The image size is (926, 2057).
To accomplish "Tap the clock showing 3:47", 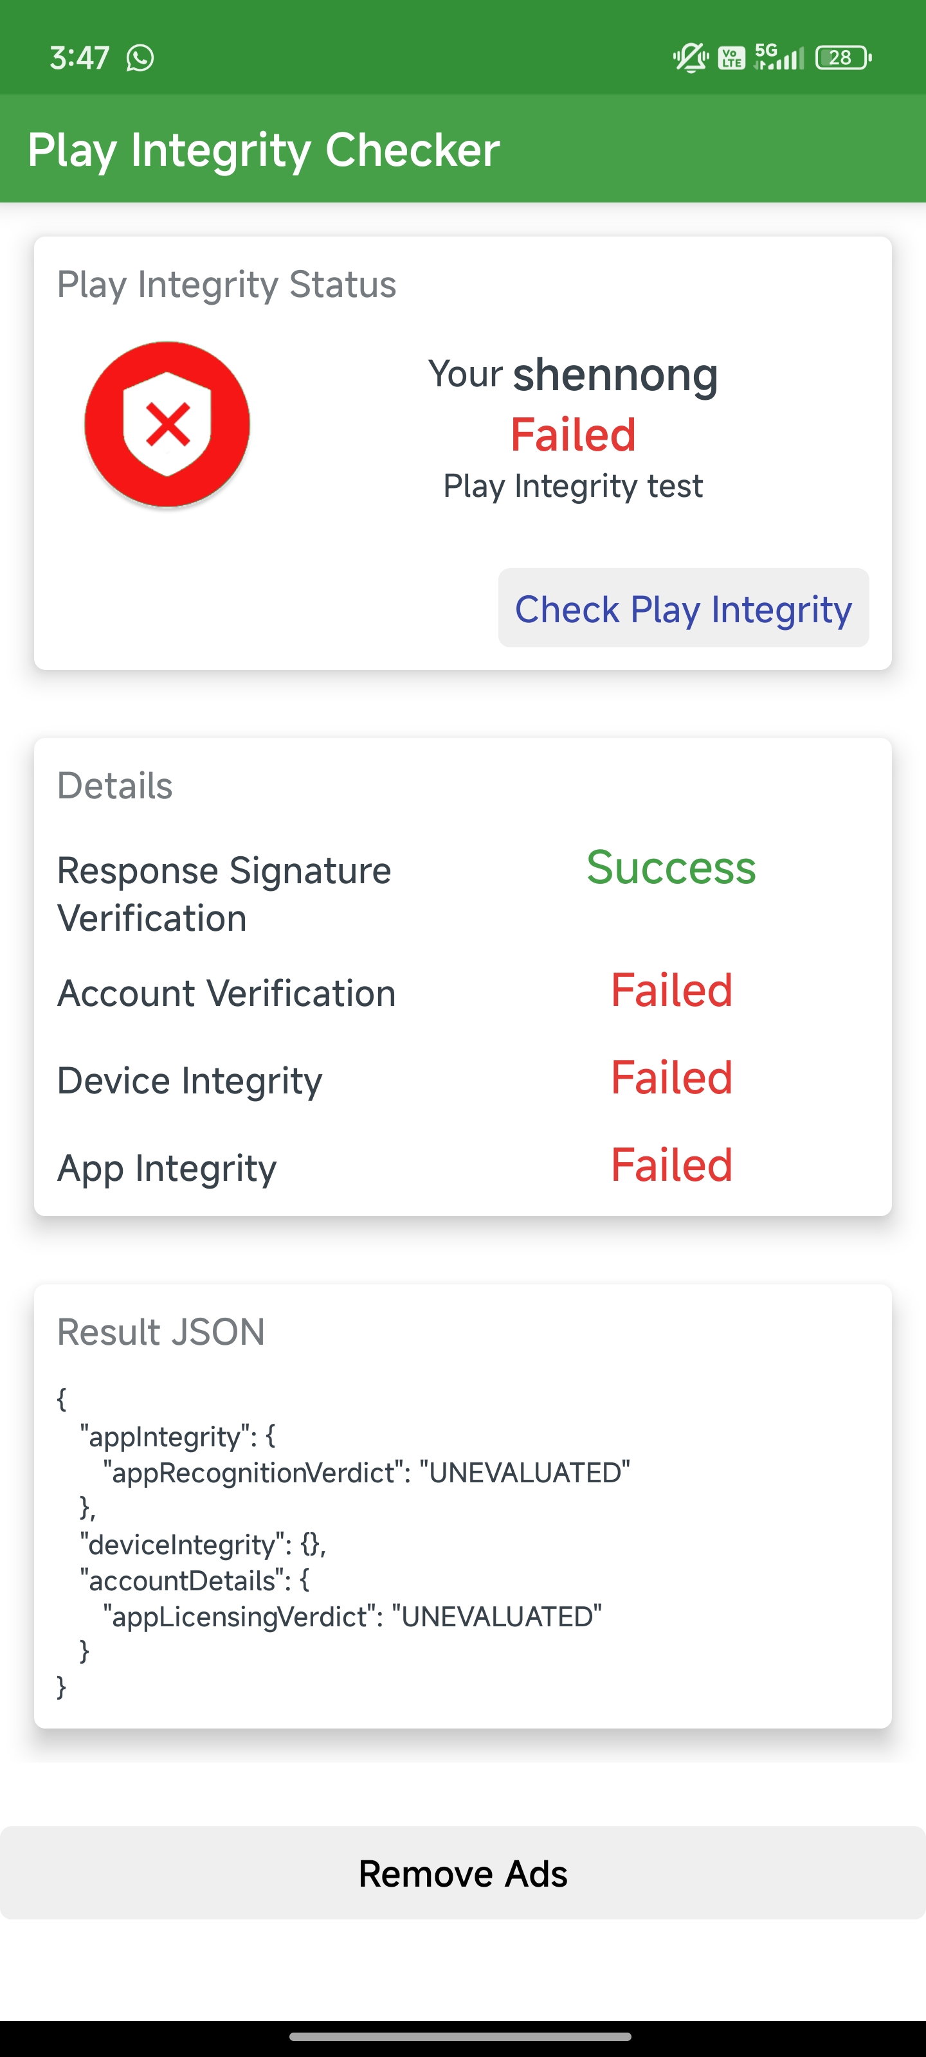I will [79, 57].
